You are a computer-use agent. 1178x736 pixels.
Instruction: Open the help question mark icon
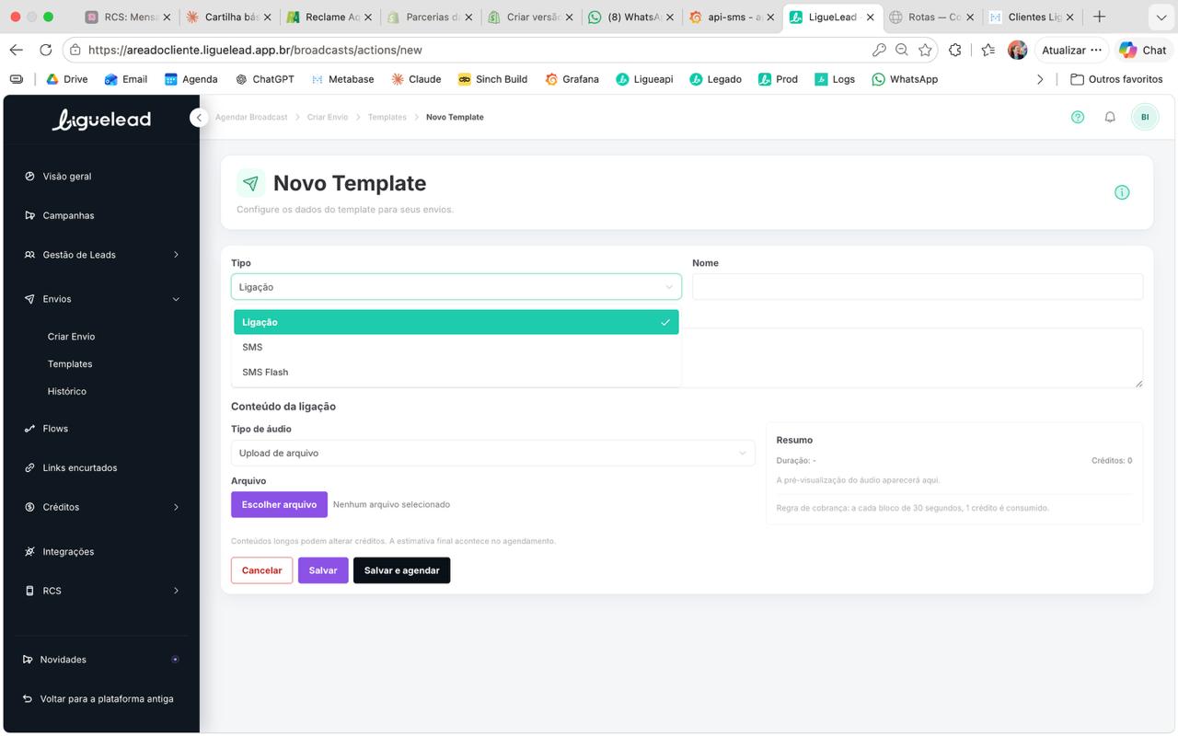pyautogui.click(x=1078, y=117)
